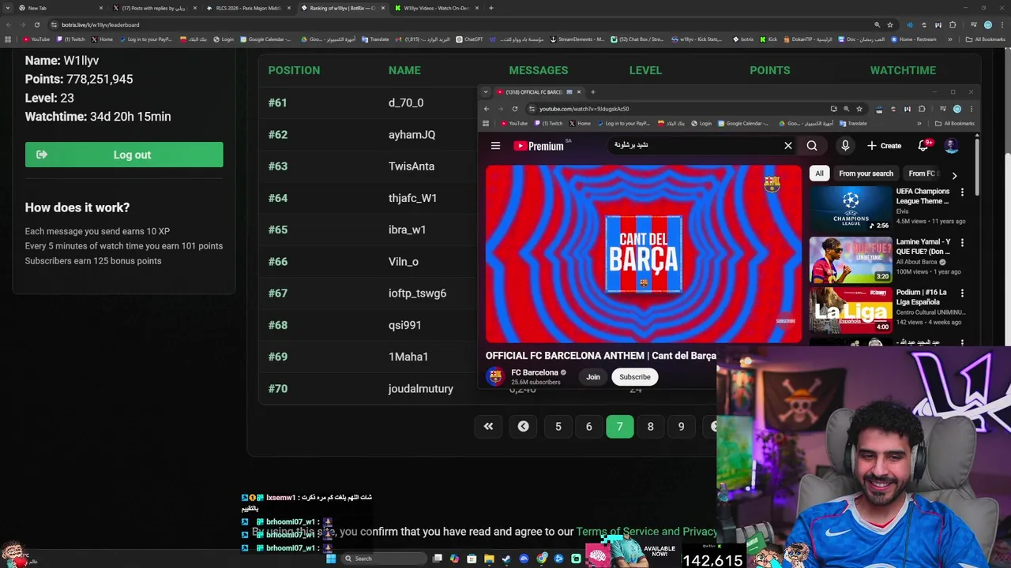This screenshot has width=1011, height=568.
Task: Subscribe to FC Barcelona channel
Action: point(635,377)
